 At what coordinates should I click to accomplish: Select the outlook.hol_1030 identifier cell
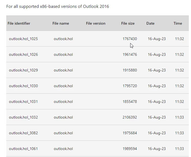point(23,86)
